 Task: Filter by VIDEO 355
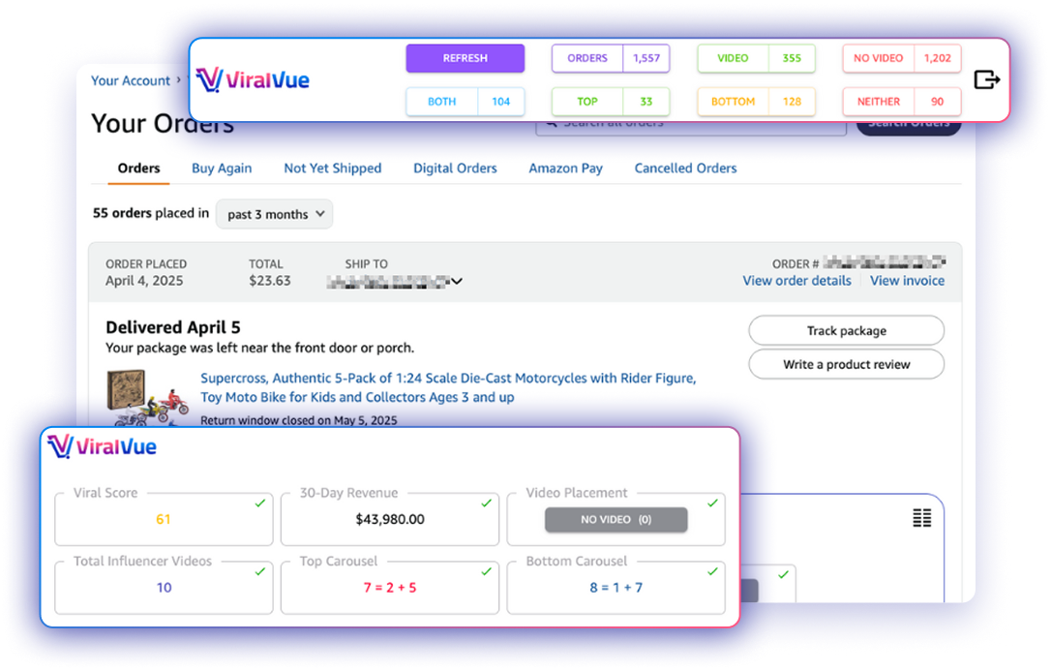pos(756,58)
